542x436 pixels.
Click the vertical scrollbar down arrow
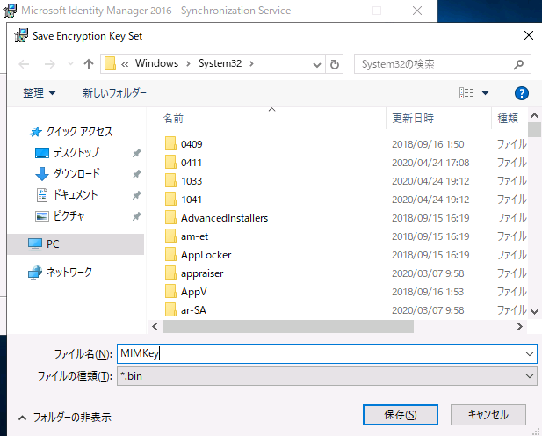(534, 312)
